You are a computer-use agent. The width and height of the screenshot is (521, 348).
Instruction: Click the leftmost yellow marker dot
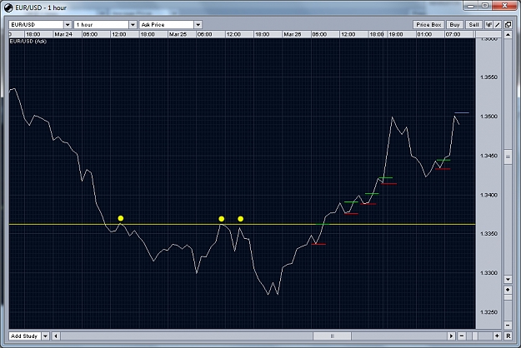[x=121, y=218]
